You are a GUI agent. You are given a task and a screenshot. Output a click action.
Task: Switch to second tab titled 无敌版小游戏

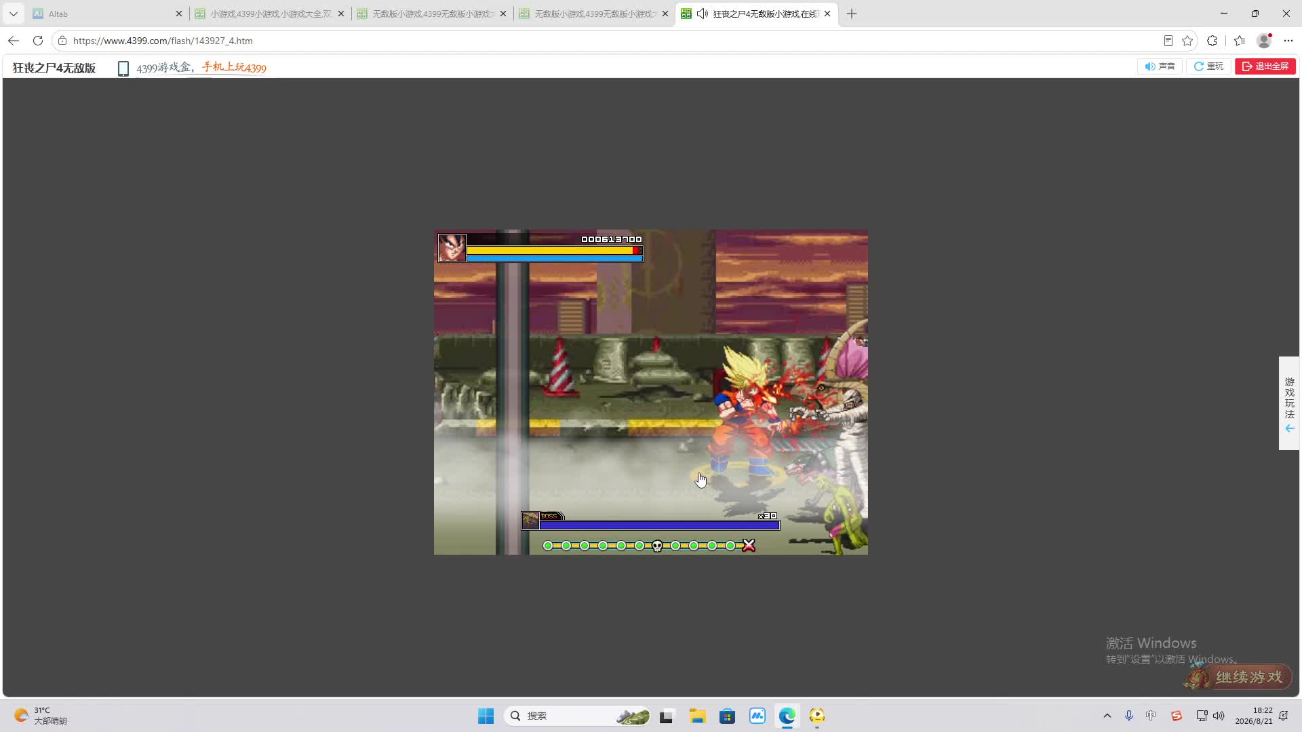[x=432, y=14]
